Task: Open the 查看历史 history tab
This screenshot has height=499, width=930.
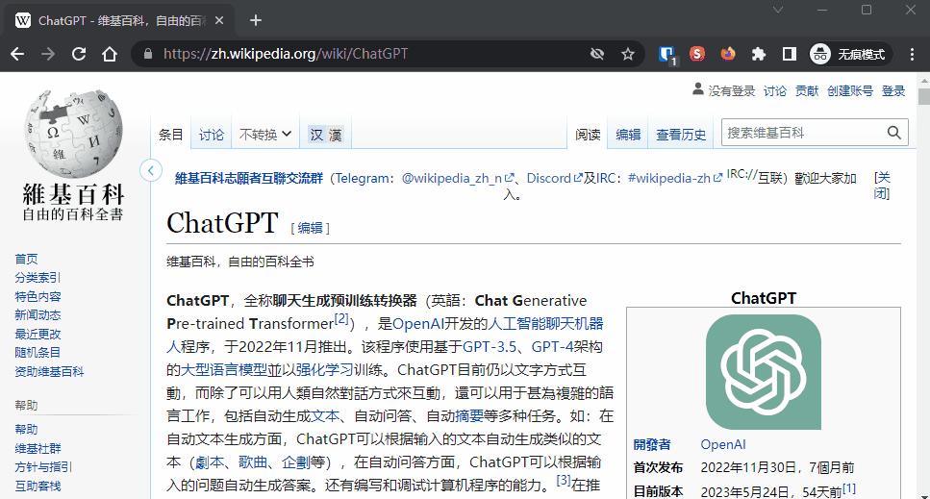Action: [x=681, y=136]
